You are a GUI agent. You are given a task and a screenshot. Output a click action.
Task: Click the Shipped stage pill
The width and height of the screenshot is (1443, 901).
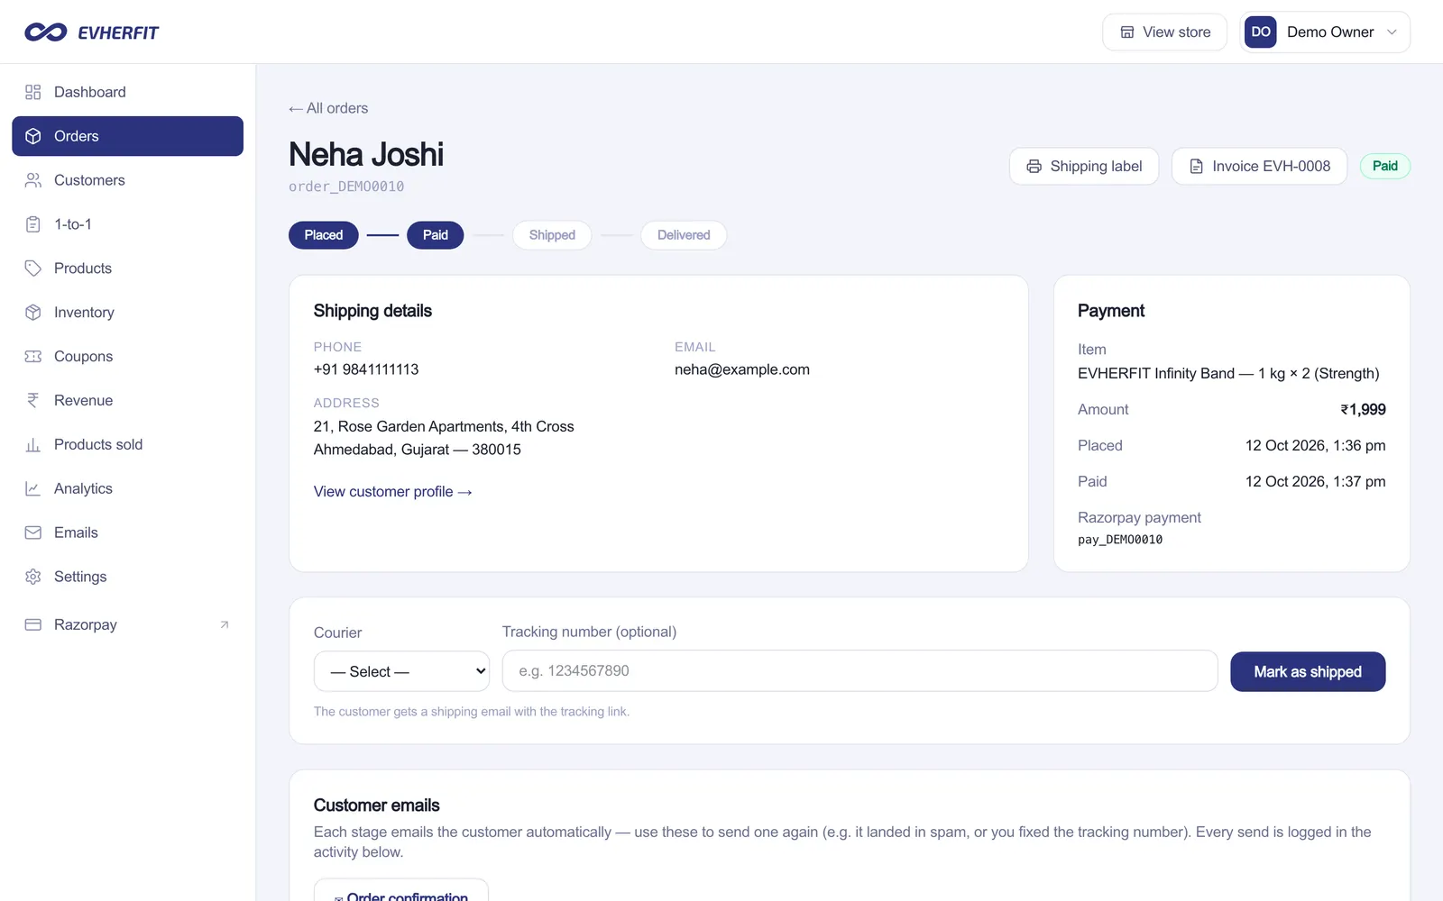pos(552,235)
